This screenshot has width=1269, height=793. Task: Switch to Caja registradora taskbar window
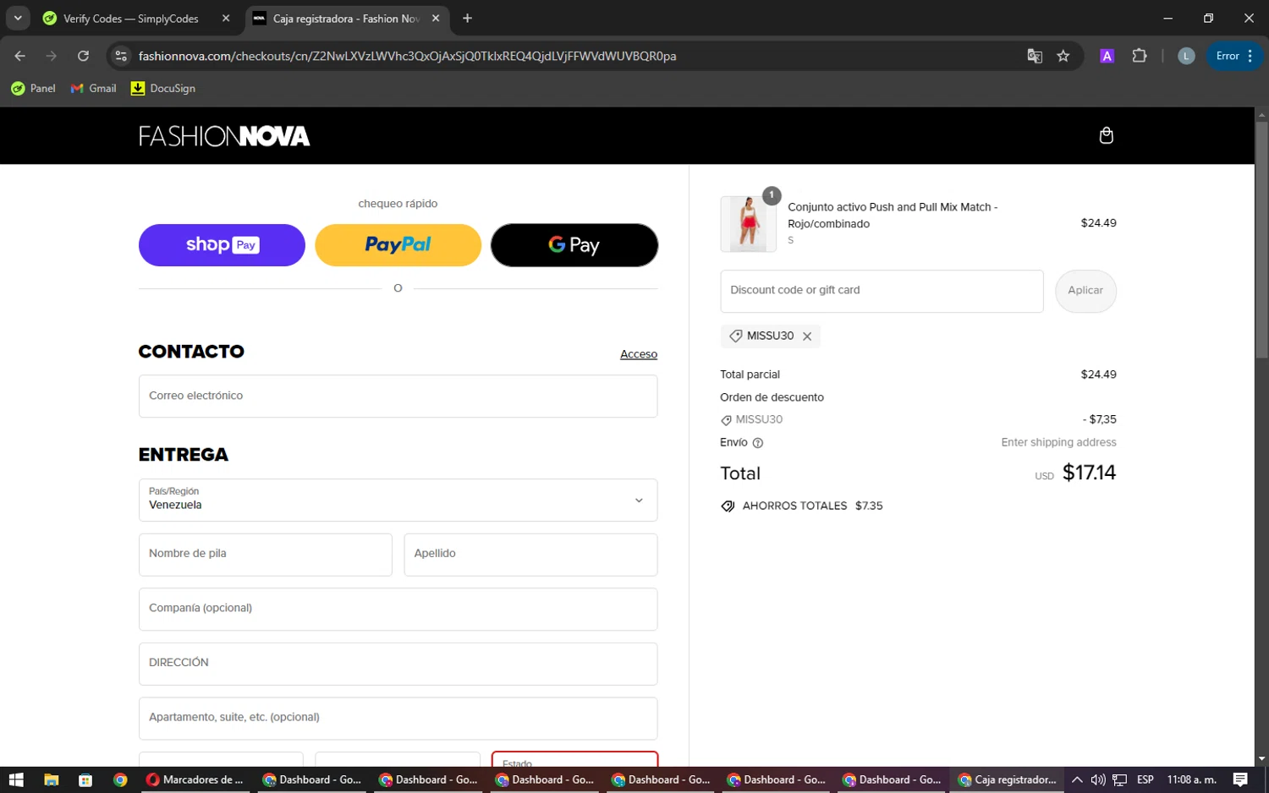pyautogui.click(x=1008, y=779)
